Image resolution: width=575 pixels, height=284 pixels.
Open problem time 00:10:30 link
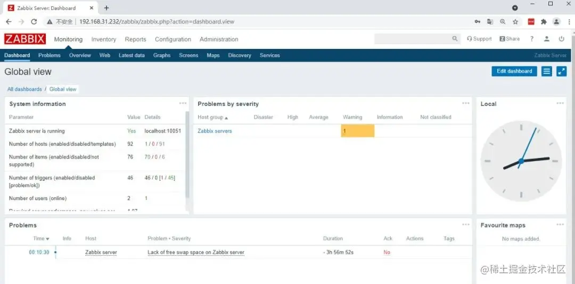pyautogui.click(x=39, y=252)
